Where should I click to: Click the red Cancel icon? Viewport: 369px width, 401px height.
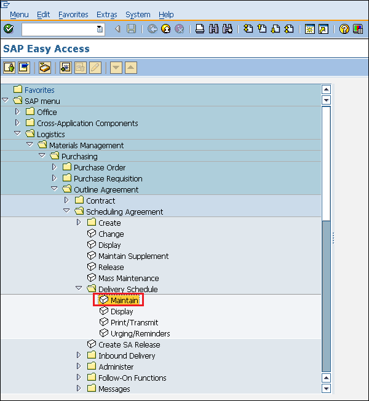coord(180,29)
